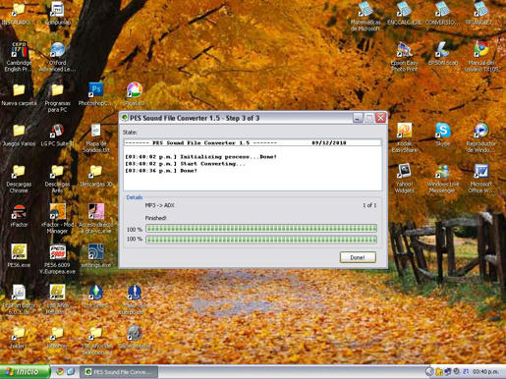Open the Mapa de Sonidos.txt file
Image resolution: width=506 pixels, height=379 pixels.
95,138
